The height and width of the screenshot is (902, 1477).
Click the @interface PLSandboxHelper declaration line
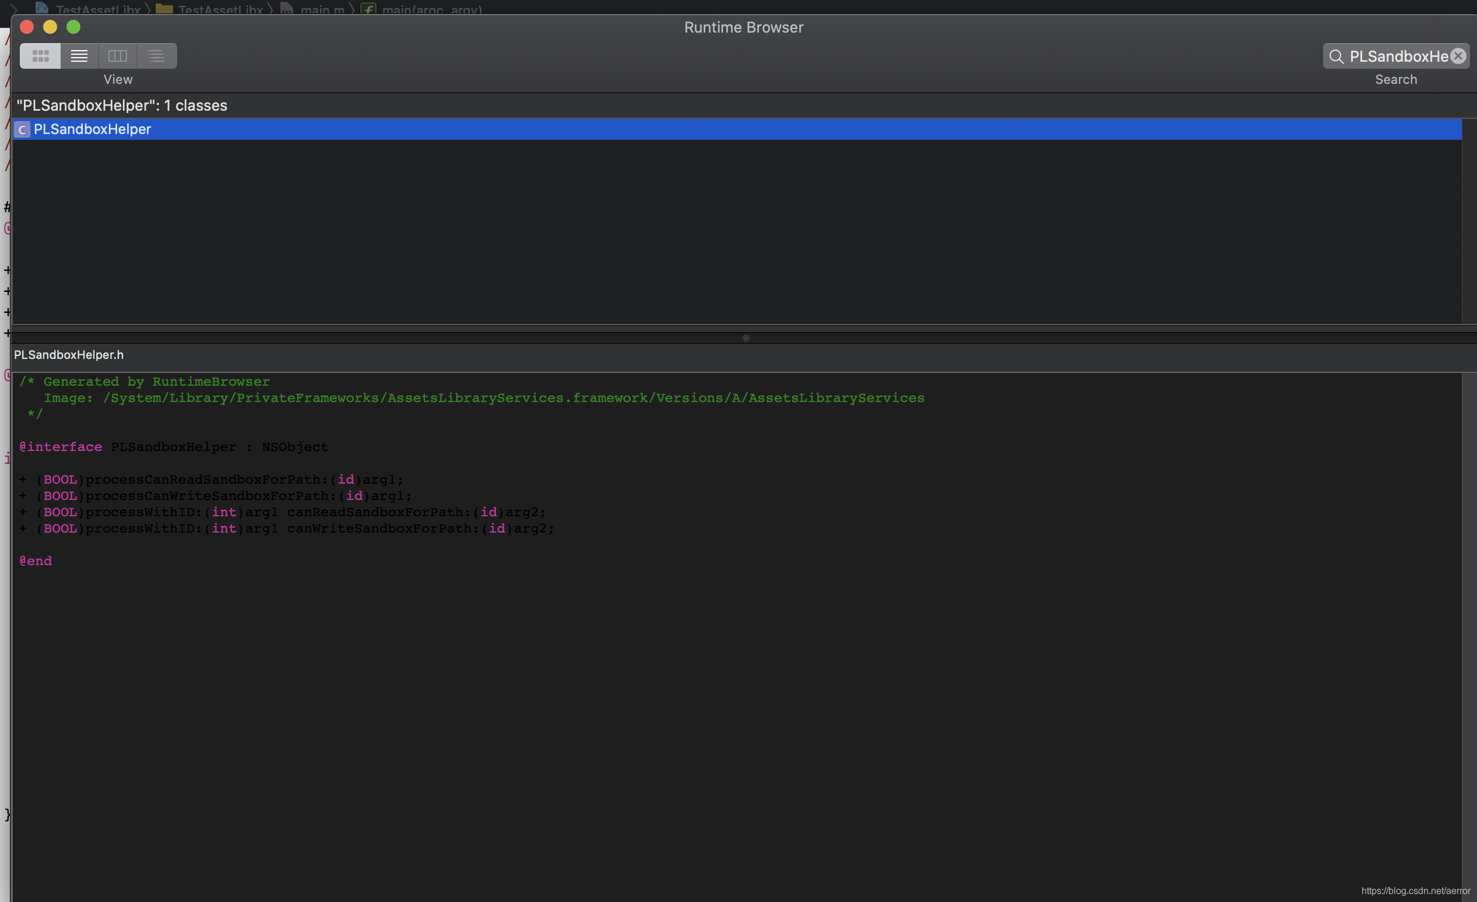(x=174, y=447)
